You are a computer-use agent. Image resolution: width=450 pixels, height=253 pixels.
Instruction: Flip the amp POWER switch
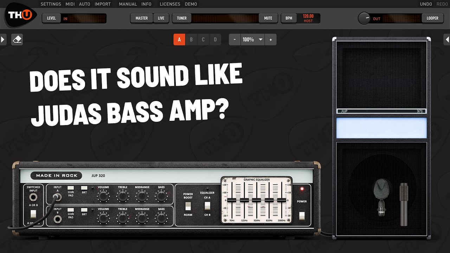(x=302, y=216)
